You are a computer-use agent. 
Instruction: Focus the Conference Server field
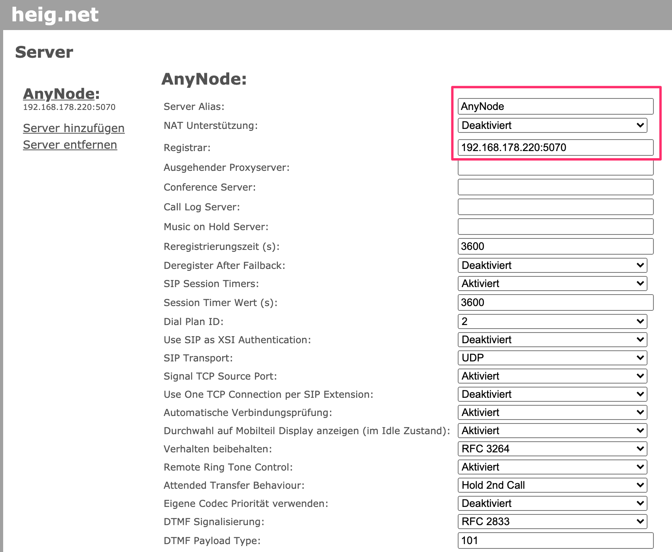pos(555,187)
